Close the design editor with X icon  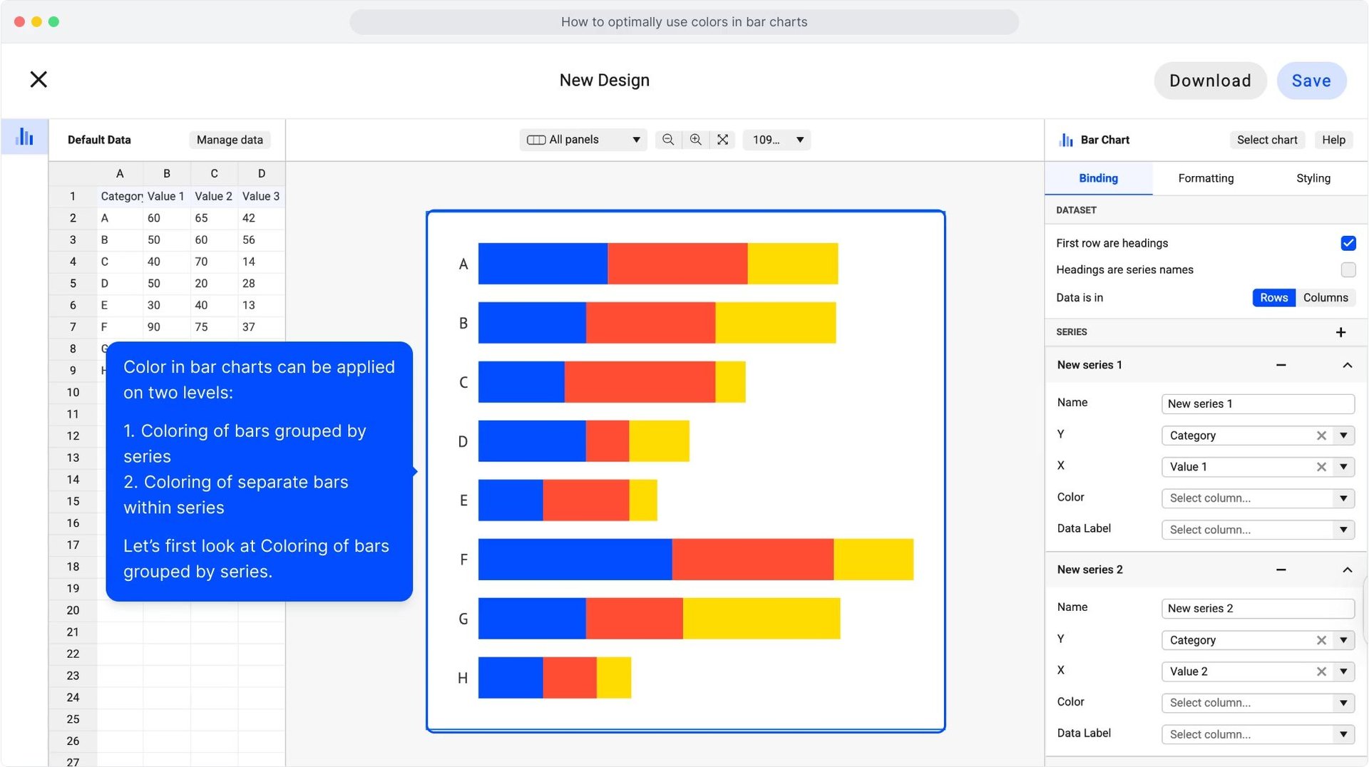click(39, 79)
